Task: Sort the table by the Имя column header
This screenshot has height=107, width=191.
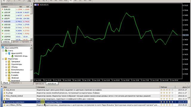Action: tap(19, 87)
